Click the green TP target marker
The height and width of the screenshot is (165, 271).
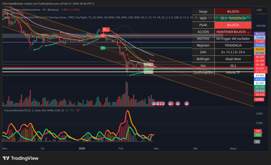click(x=103, y=48)
